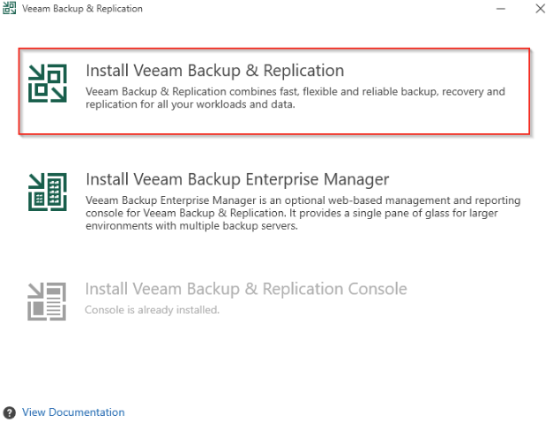Image resolution: width=553 pixels, height=423 pixels.
Task: Open the View Documentation link
Action: tap(73, 412)
